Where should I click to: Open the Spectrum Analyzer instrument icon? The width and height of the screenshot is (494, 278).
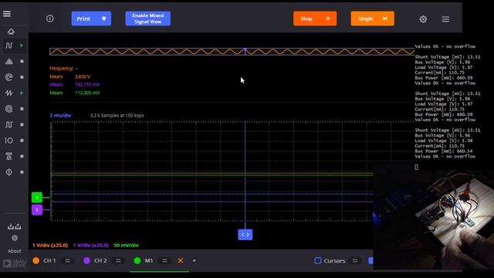coord(8,61)
